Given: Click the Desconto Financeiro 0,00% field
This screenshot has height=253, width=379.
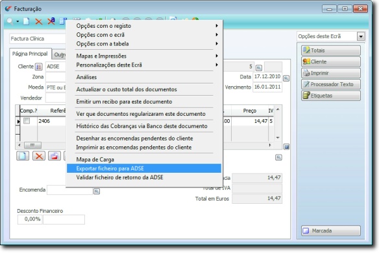Looking at the screenshot, I should (x=30, y=219).
